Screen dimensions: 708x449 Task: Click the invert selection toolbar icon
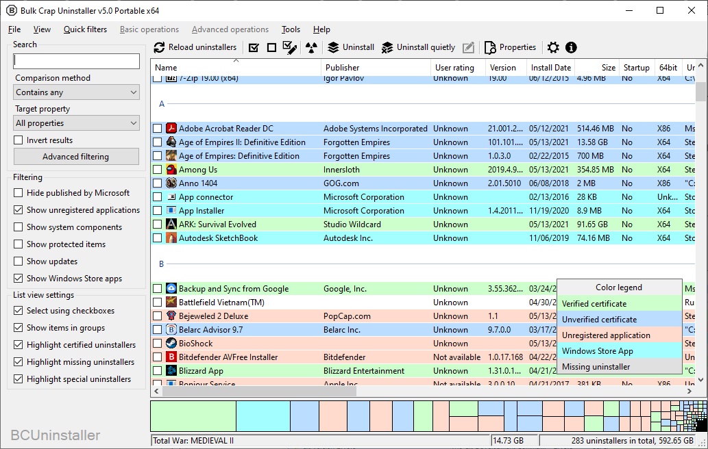tap(289, 47)
